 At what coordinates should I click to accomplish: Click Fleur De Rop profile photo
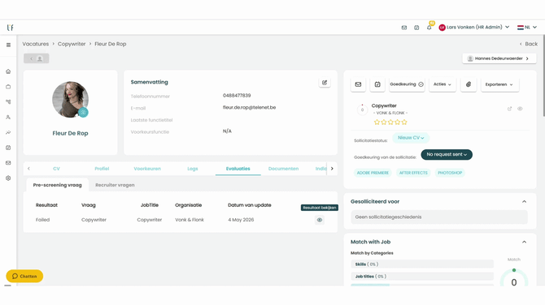pos(70,100)
